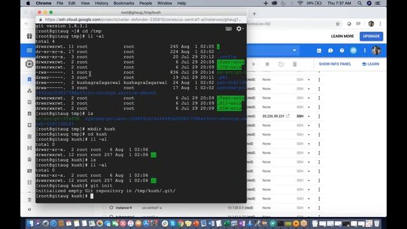Click the Delete instance trash icon
407x229 pixels.
pos(294,64)
